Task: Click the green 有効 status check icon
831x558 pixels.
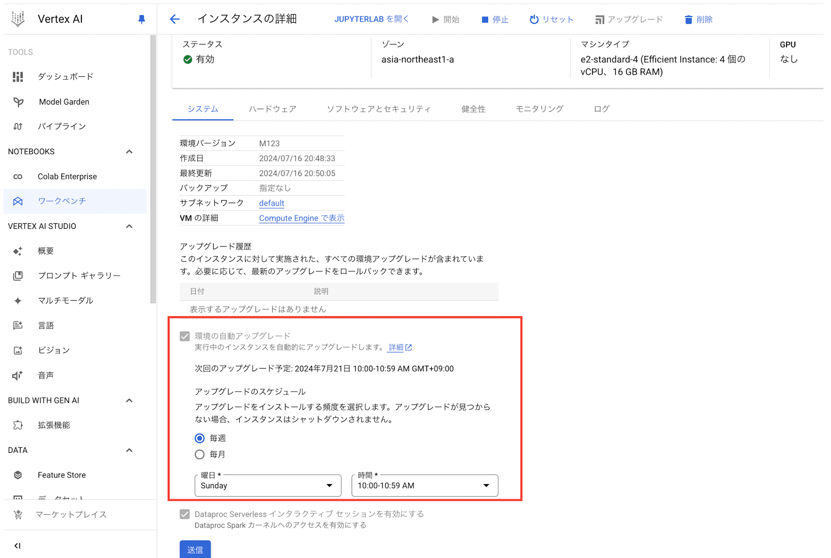Action: click(188, 60)
